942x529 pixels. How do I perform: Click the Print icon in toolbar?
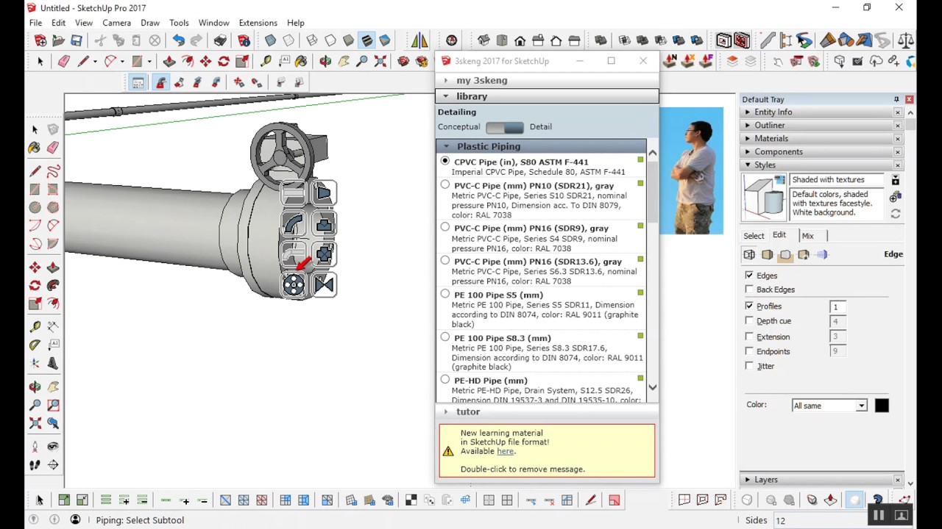220,41
